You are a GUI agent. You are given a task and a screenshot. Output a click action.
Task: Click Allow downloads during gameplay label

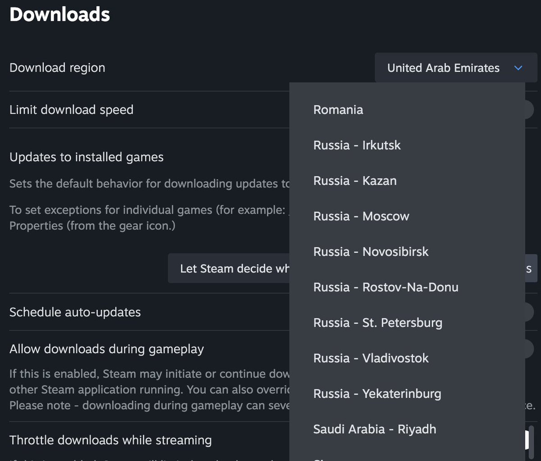[106, 349]
